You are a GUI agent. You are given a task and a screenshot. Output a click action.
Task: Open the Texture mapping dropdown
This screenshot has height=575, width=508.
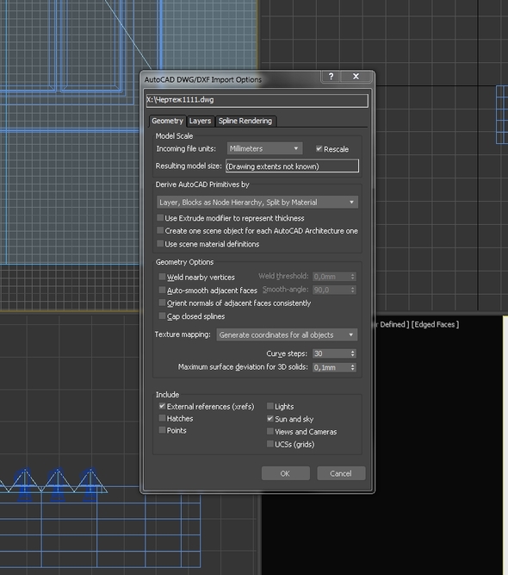pyautogui.click(x=287, y=334)
